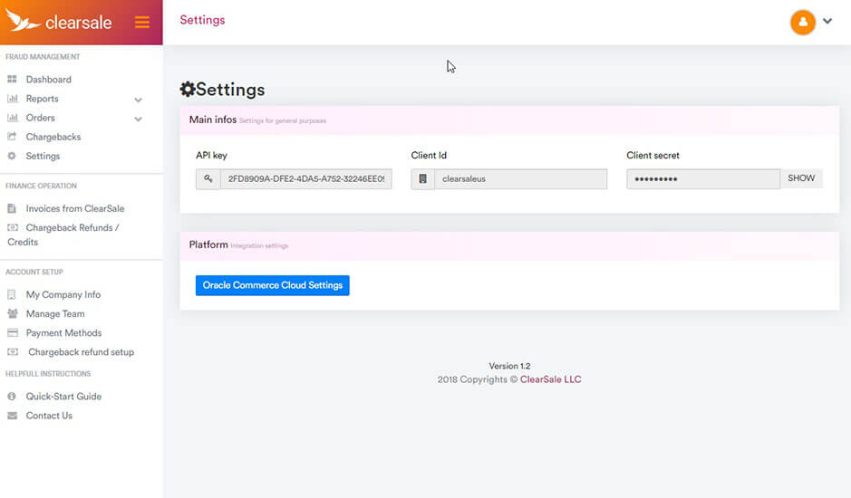The height and width of the screenshot is (498, 851).
Task: Show the hidden Client secret value
Action: (801, 179)
